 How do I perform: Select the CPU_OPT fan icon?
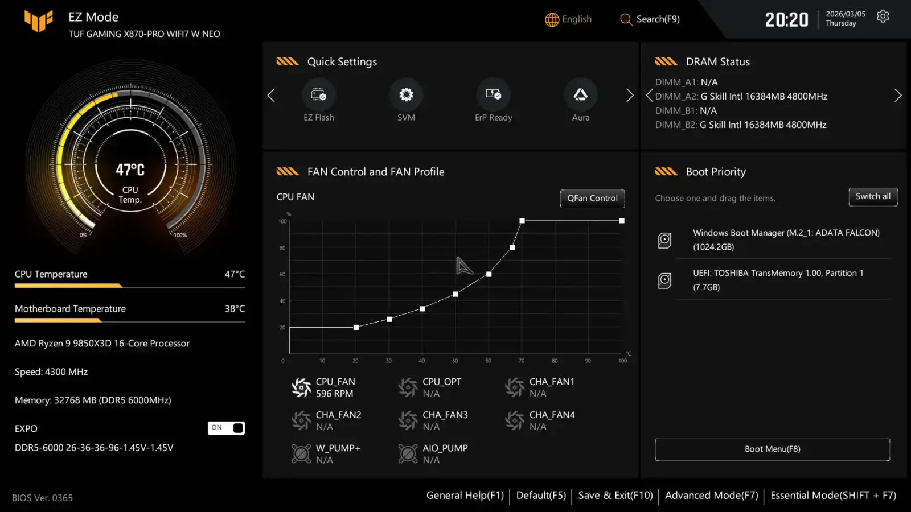408,387
